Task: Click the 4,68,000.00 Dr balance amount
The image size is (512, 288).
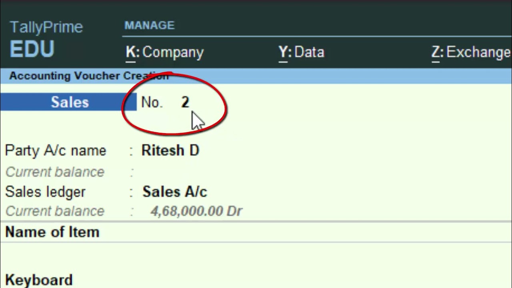Action: (196, 211)
